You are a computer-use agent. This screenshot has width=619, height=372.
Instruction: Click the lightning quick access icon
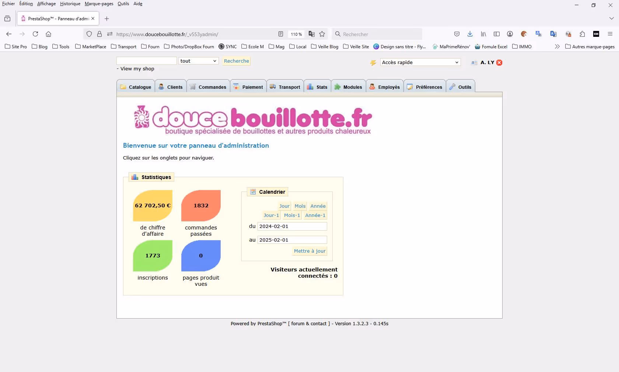(x=373, y=63)
